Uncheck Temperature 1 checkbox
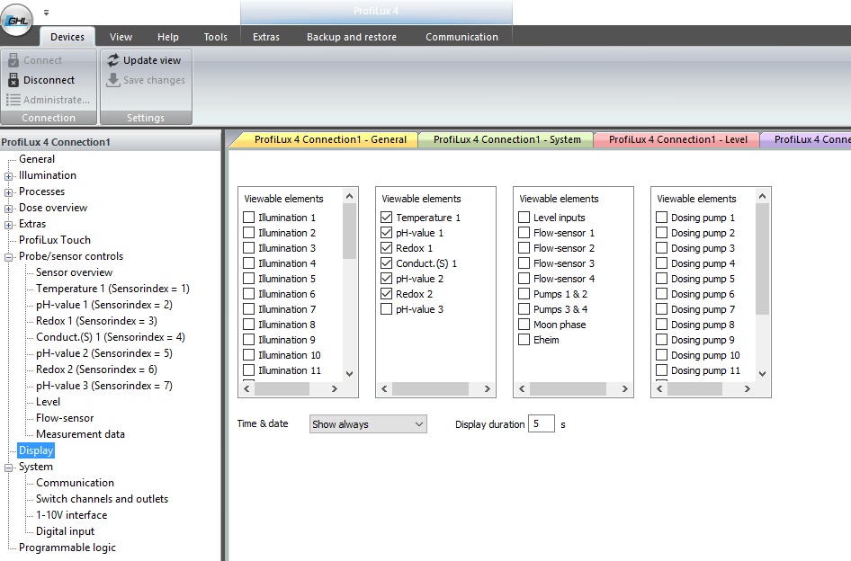 [387, 217]
